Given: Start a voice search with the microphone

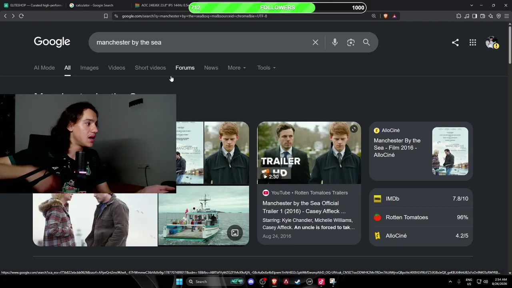Looking at the screenshot, I should tap(335, 42).
